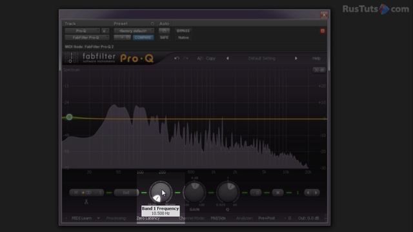Close the plugin window
This screenshot has height=232, width=413.
324,15
